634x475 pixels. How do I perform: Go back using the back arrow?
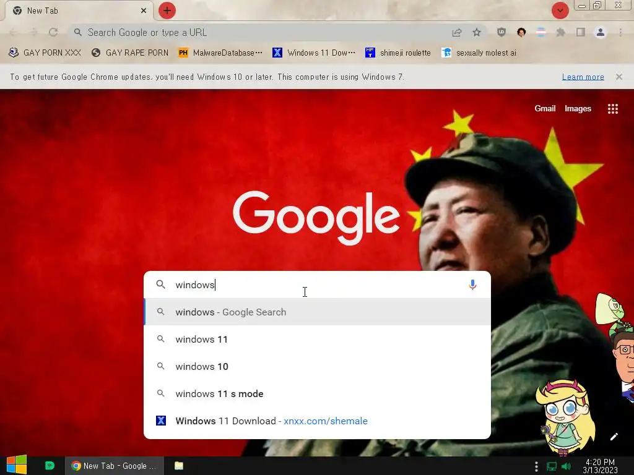point(14,32)
